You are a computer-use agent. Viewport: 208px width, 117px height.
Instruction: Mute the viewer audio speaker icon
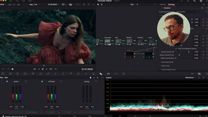click(x=13, y=69)
